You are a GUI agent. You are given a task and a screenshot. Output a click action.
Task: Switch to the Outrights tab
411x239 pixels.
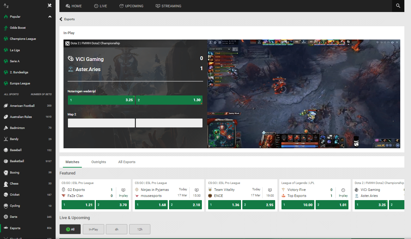coord(99,162)
